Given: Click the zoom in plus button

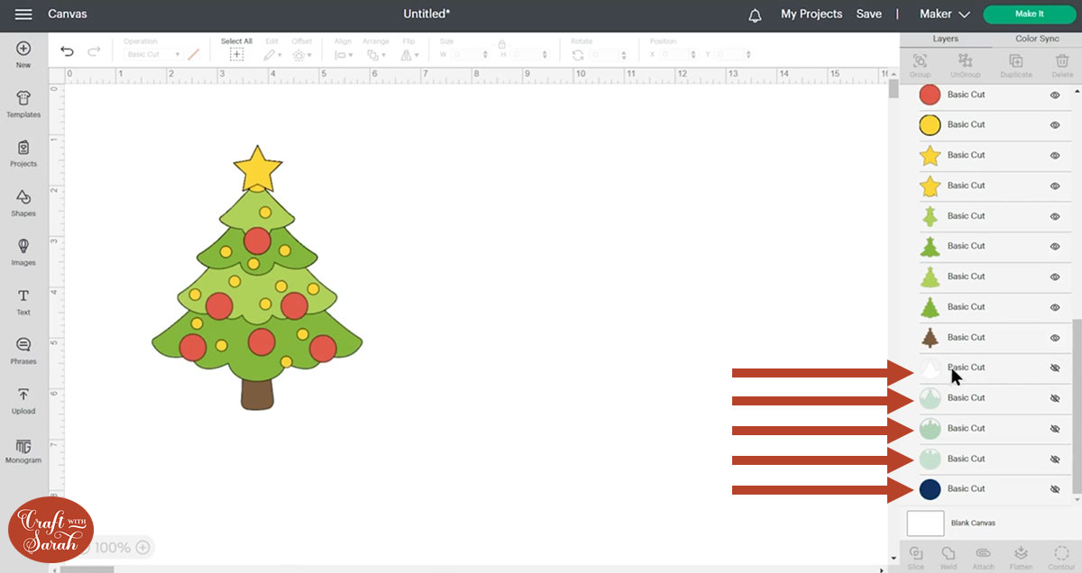Looking at the screenshot, I should pyautogui.click(x=142, y=548).
